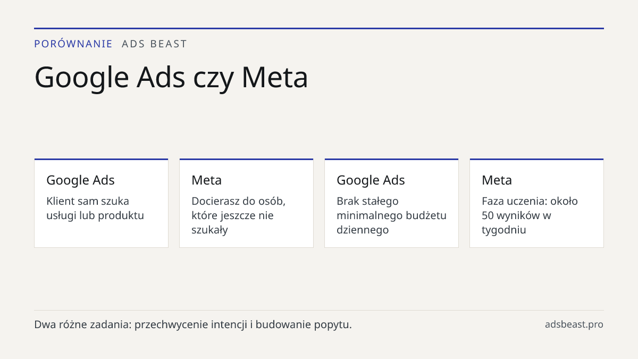Open the adsbeast.pro link
The image size is (638, 359).
[574, 324]
